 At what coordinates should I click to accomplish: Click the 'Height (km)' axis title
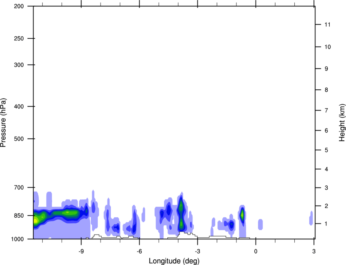click(x=342, y=123)
